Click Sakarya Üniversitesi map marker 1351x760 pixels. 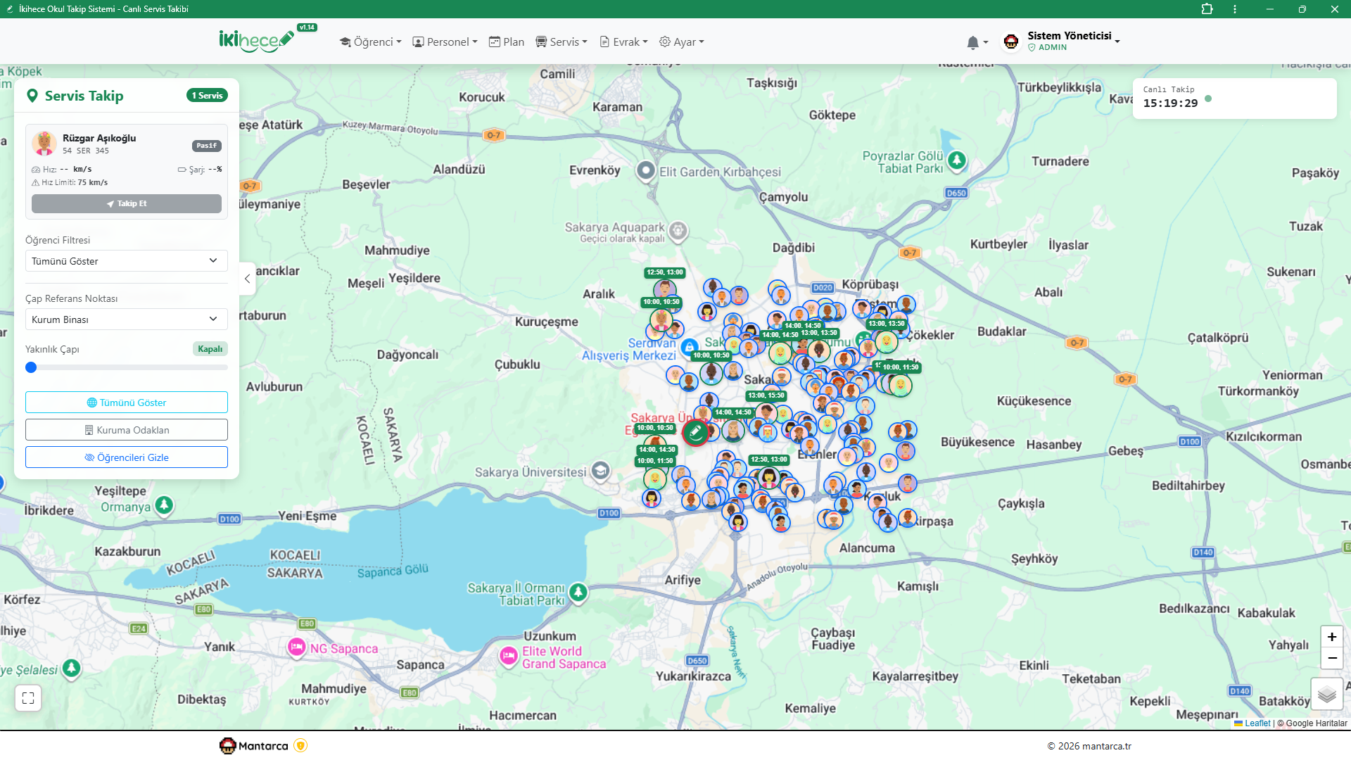point(600,471)
